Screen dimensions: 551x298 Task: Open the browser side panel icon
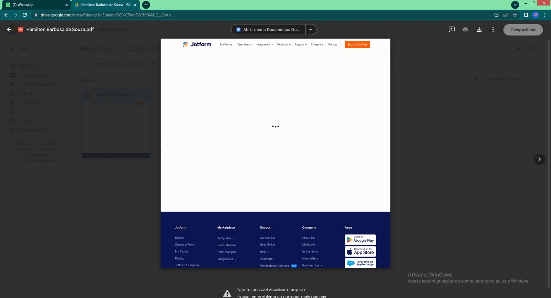526,15
